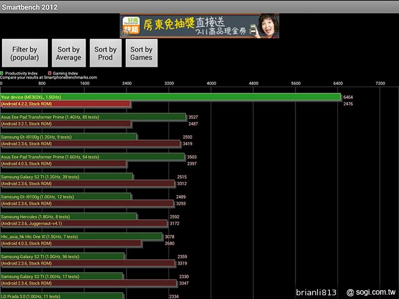Select Samsung Gt-i9100g 1.2GHz productivity bar

pyautogui.click(x=69, y=137)
